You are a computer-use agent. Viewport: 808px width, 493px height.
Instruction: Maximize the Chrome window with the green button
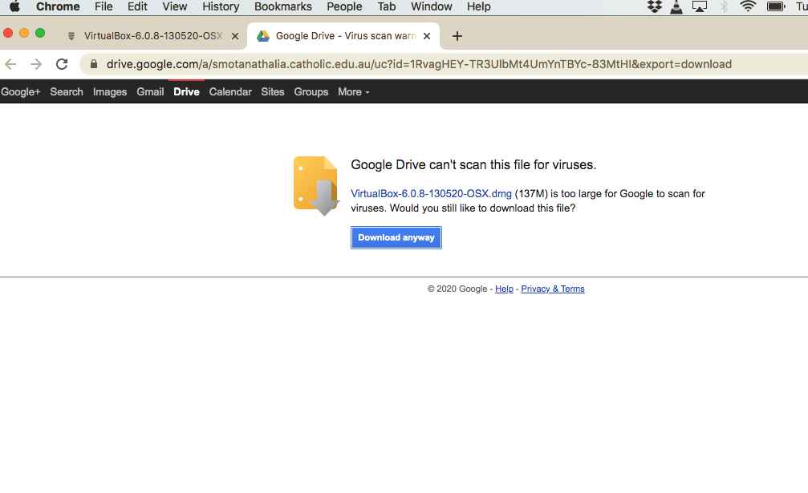(x=40, y=34)
